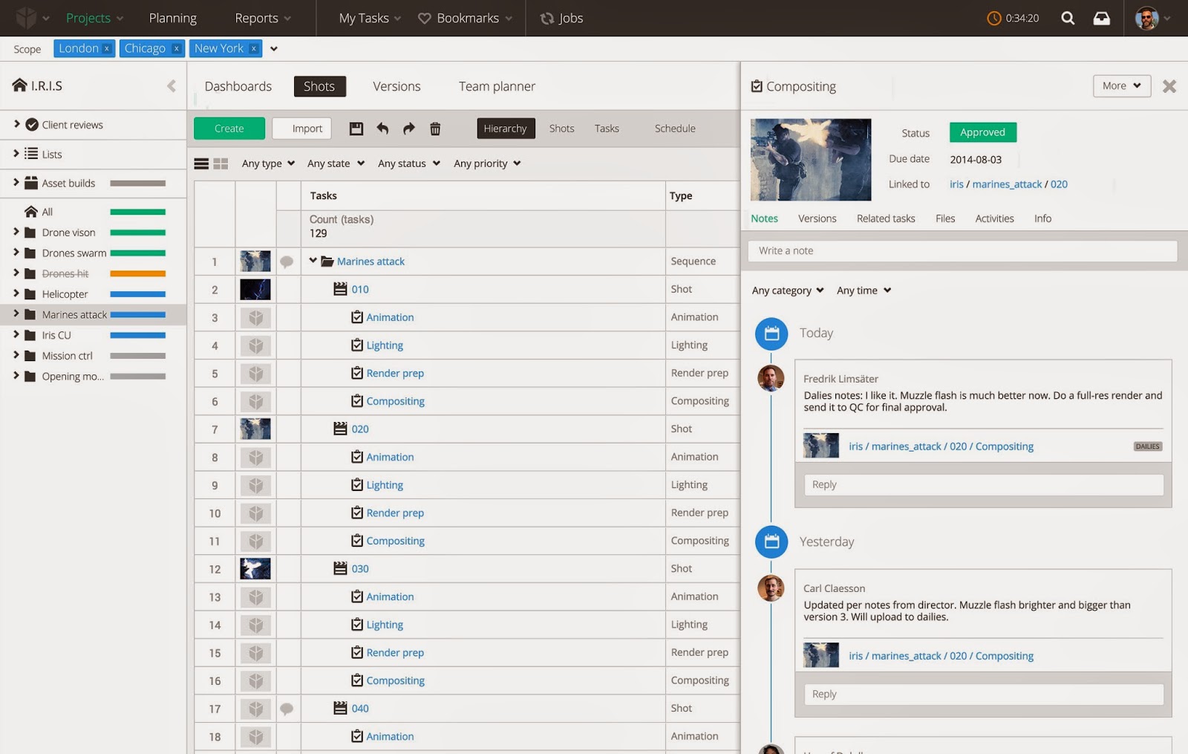
Task: Click the trash icon in the Shots toolbar
Action: point(436,129)
